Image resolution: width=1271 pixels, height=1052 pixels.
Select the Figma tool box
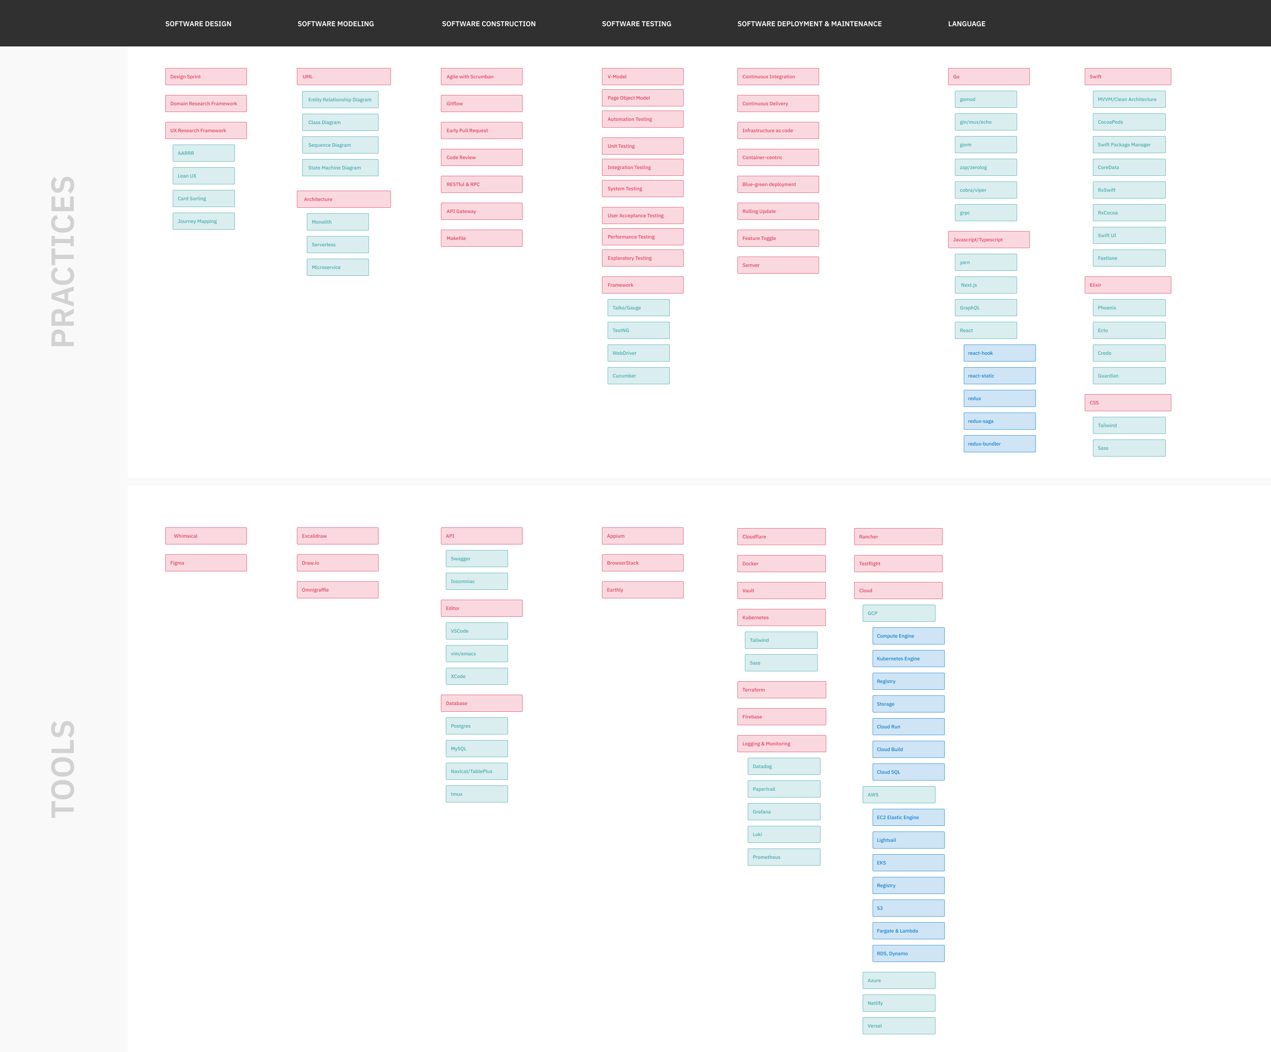pyautogui.click(x=206, y=563)
